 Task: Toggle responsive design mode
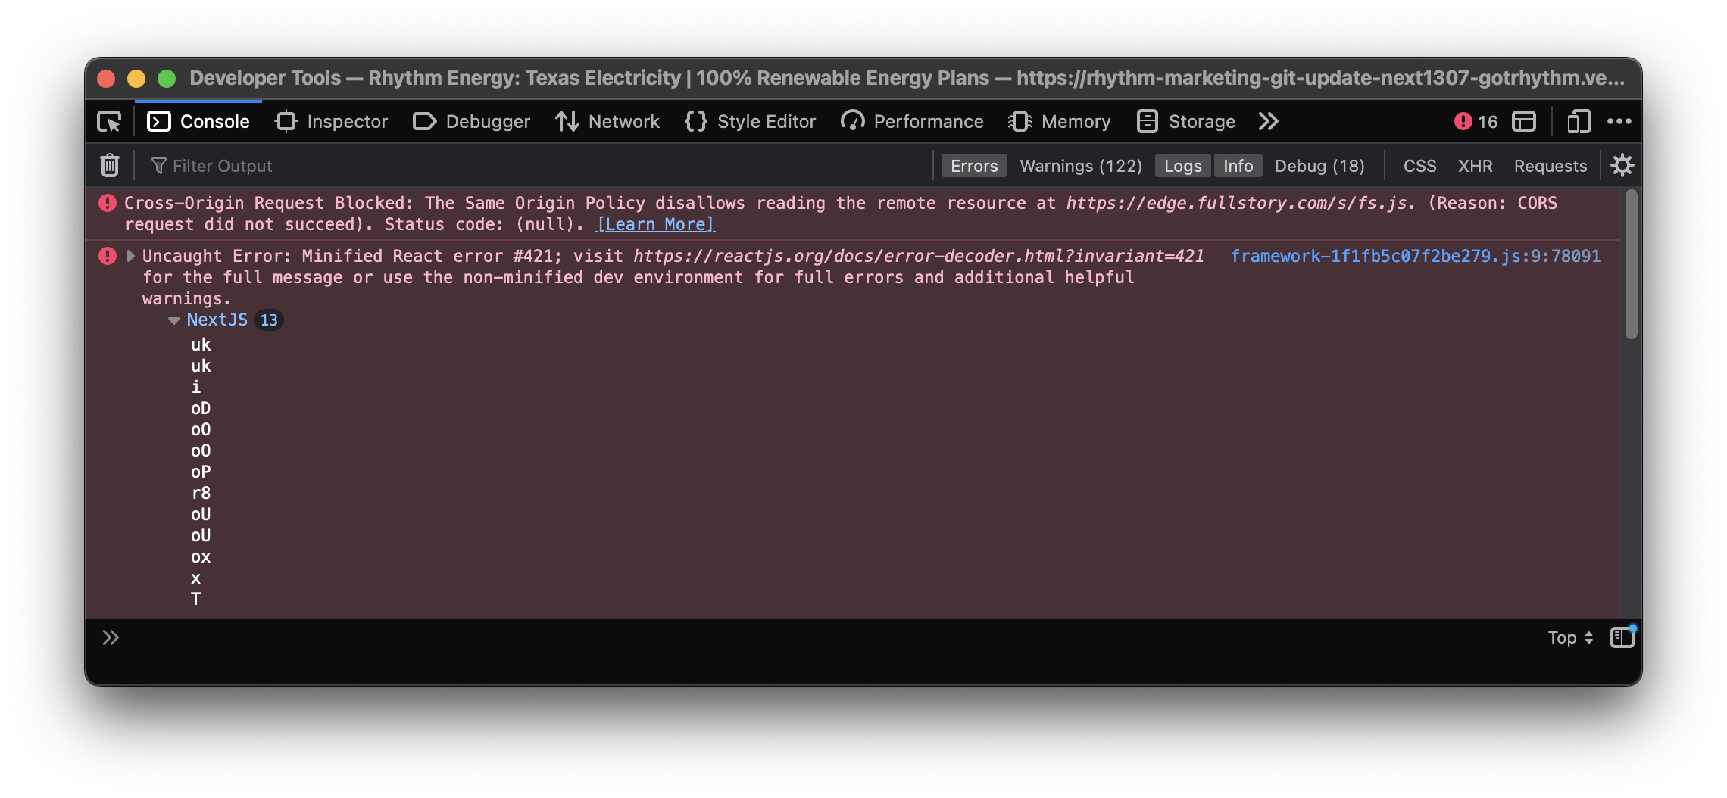(1578, 121)
